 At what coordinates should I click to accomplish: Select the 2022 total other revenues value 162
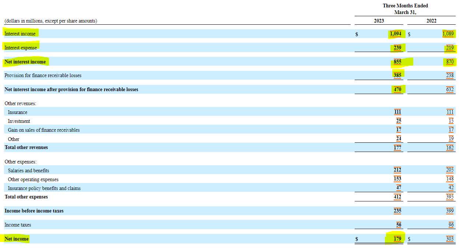[450, 148]
